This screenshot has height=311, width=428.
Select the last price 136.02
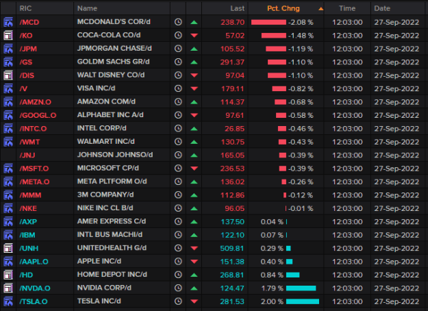232,182
